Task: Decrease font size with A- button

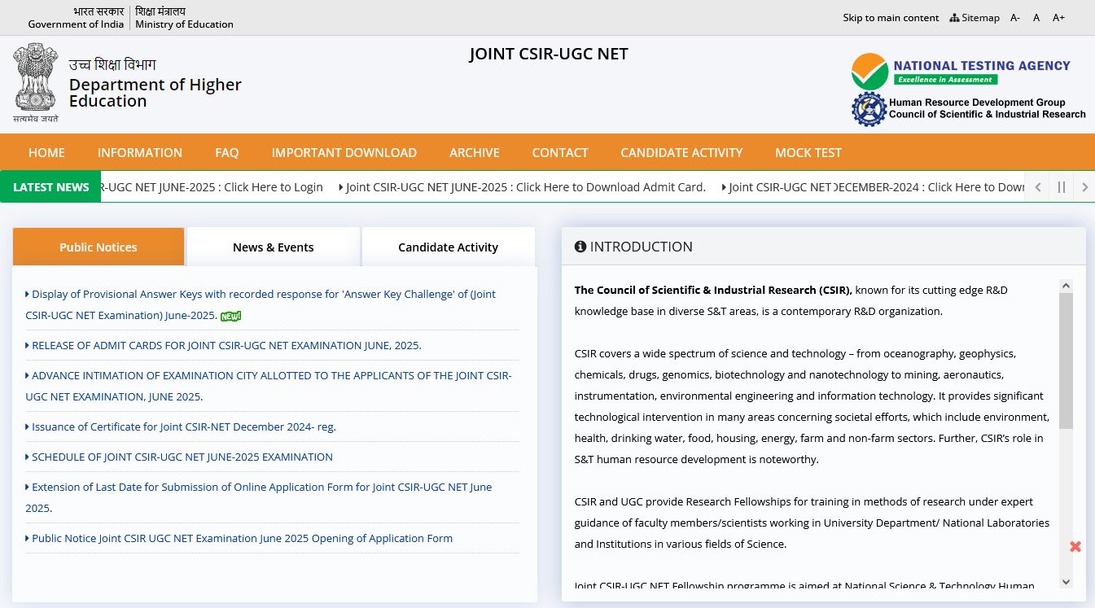Action: point(1015,17)
